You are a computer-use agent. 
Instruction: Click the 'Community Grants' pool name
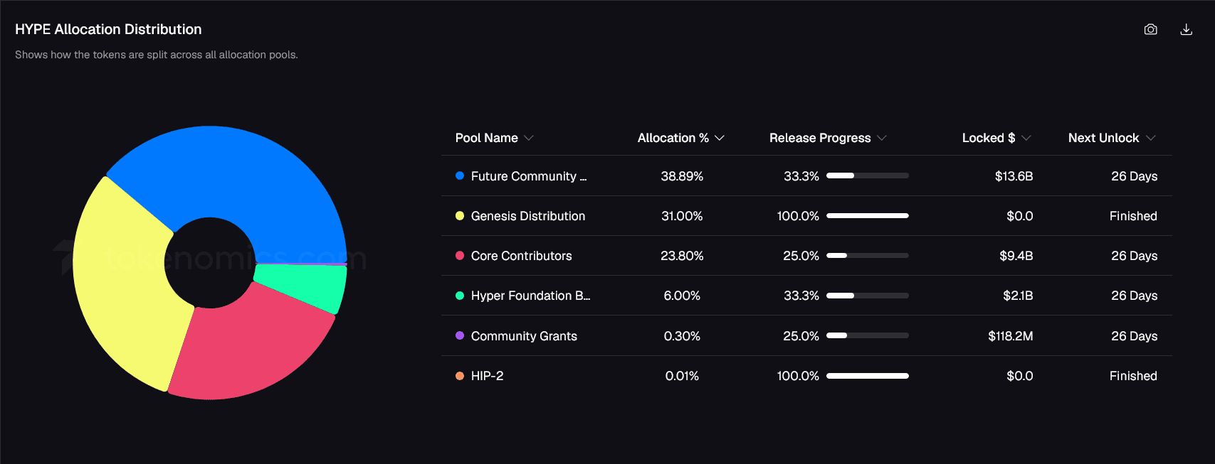524,336
